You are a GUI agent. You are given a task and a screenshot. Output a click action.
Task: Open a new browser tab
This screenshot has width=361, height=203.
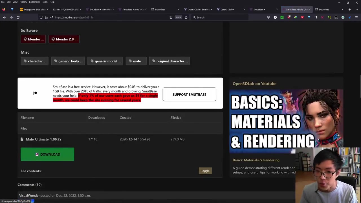click(x=349, y=10)
